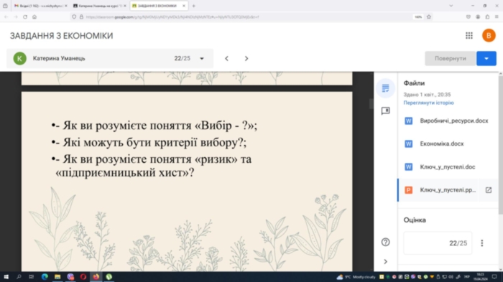Click Word icon of Економіка.docx
503x282 pixels.
click(408, 144)
